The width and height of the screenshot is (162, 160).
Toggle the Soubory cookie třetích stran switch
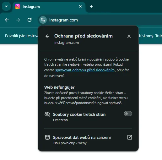coord(128,114)
